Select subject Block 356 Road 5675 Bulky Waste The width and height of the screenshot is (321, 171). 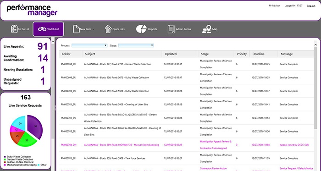(116, 77)
